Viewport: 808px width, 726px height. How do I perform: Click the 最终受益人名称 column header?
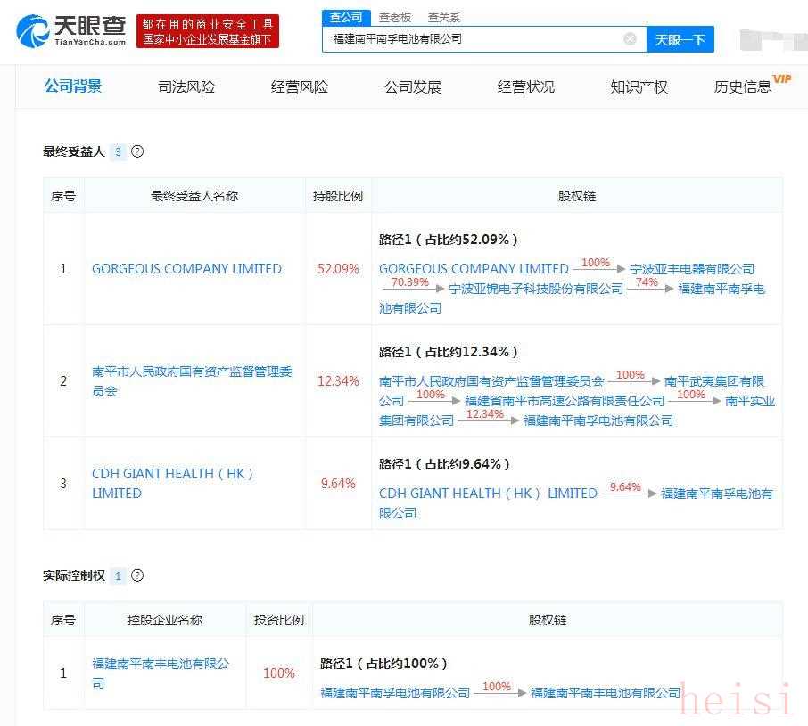(194, 196)
